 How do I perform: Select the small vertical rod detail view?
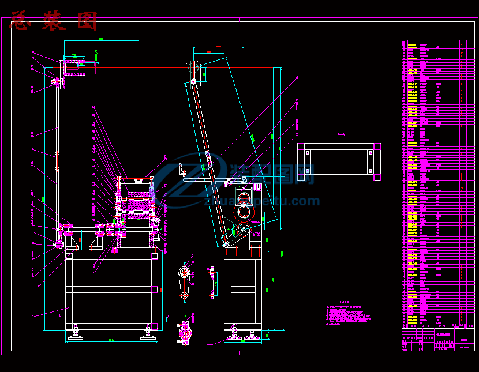pyautogui.click(x=212, y=282)
